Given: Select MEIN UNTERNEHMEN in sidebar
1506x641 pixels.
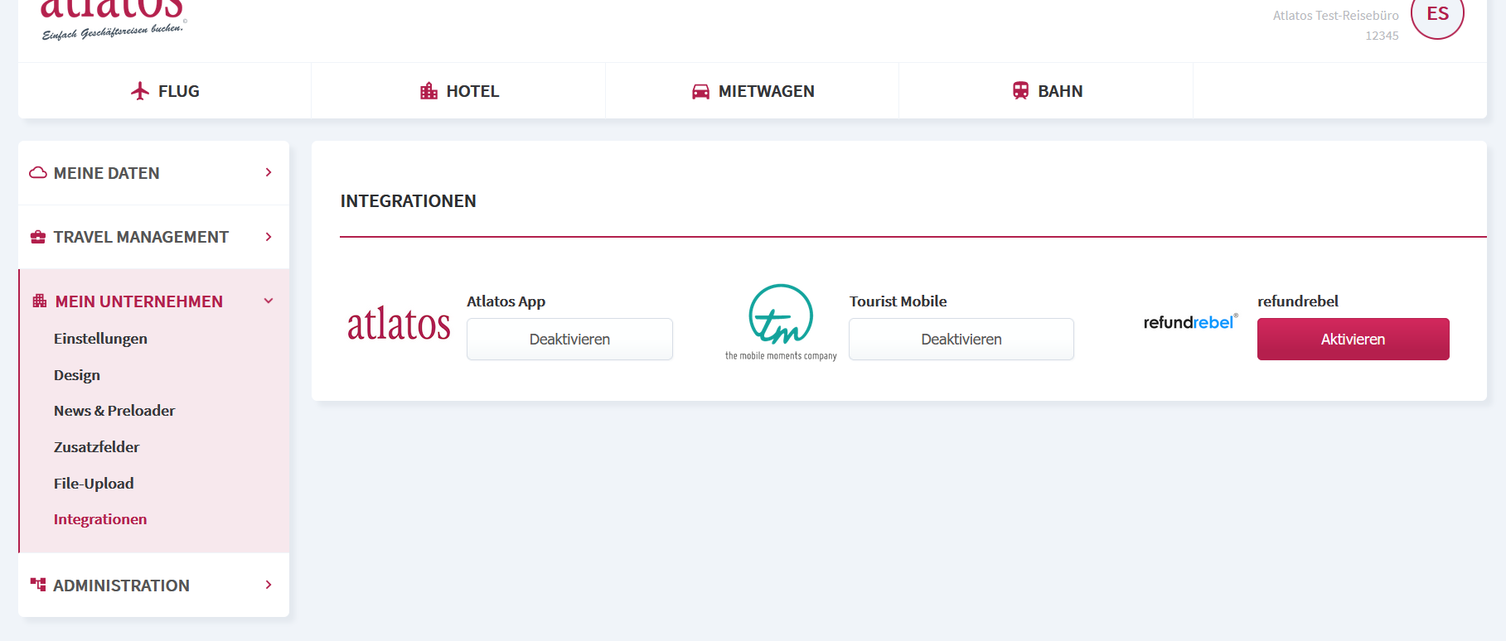Looking at the screenshot, I should [153, 301].
